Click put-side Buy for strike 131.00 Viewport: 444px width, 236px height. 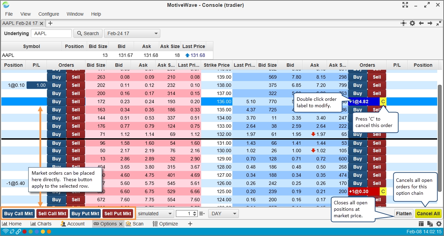coord(358,143)
